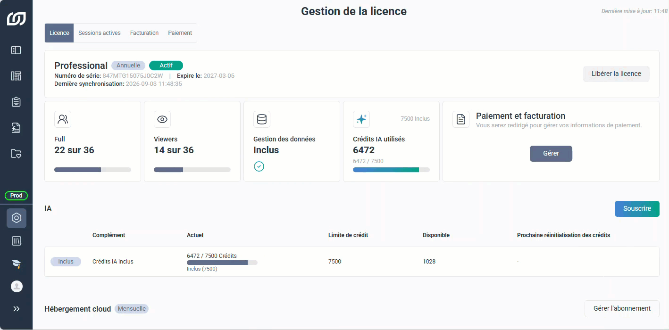This screenshot has height=330, width=669.
Task: Open the dashboard layout sidebar icon
Action: [16, 76]
